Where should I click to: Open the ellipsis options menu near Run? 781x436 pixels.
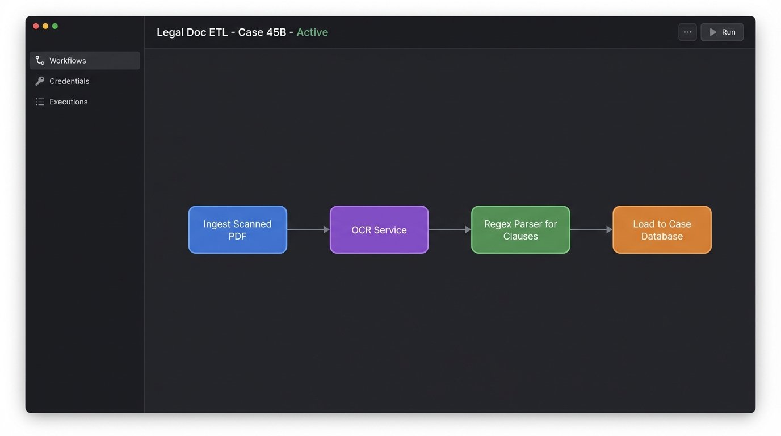click(687, 32)
